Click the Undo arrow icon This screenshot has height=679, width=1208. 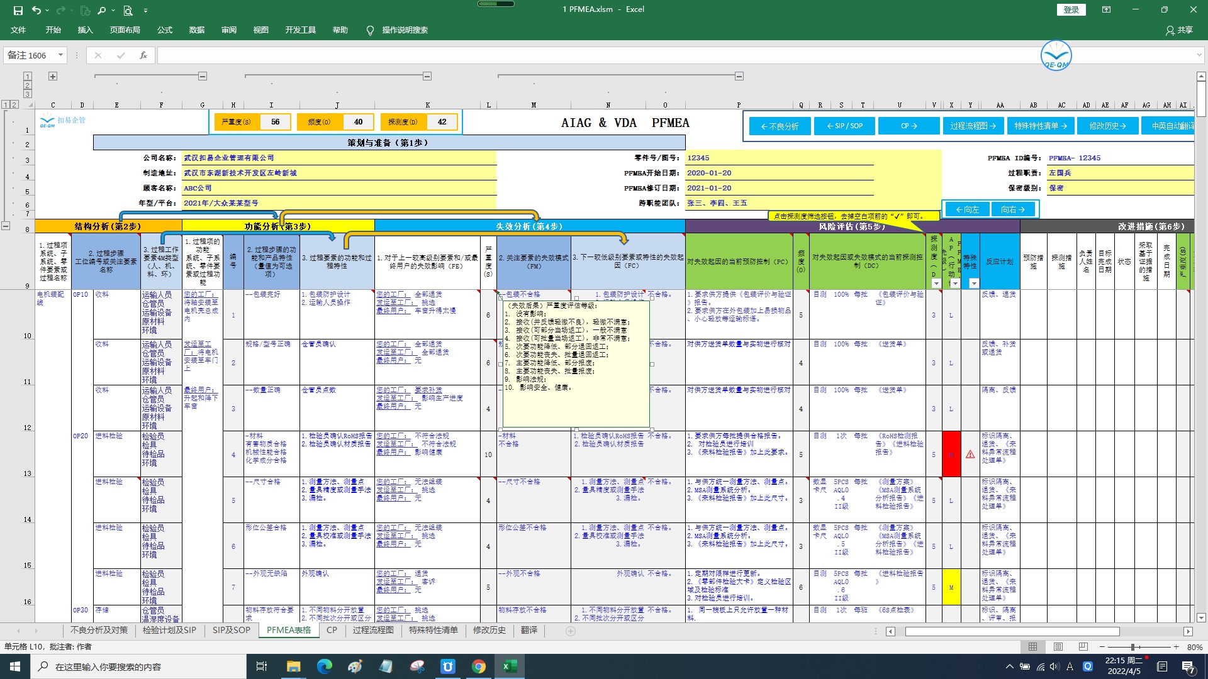click(36, 10)
